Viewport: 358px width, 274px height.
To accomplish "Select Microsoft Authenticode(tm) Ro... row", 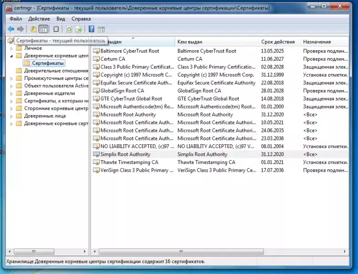I will (x=220, y=107).
